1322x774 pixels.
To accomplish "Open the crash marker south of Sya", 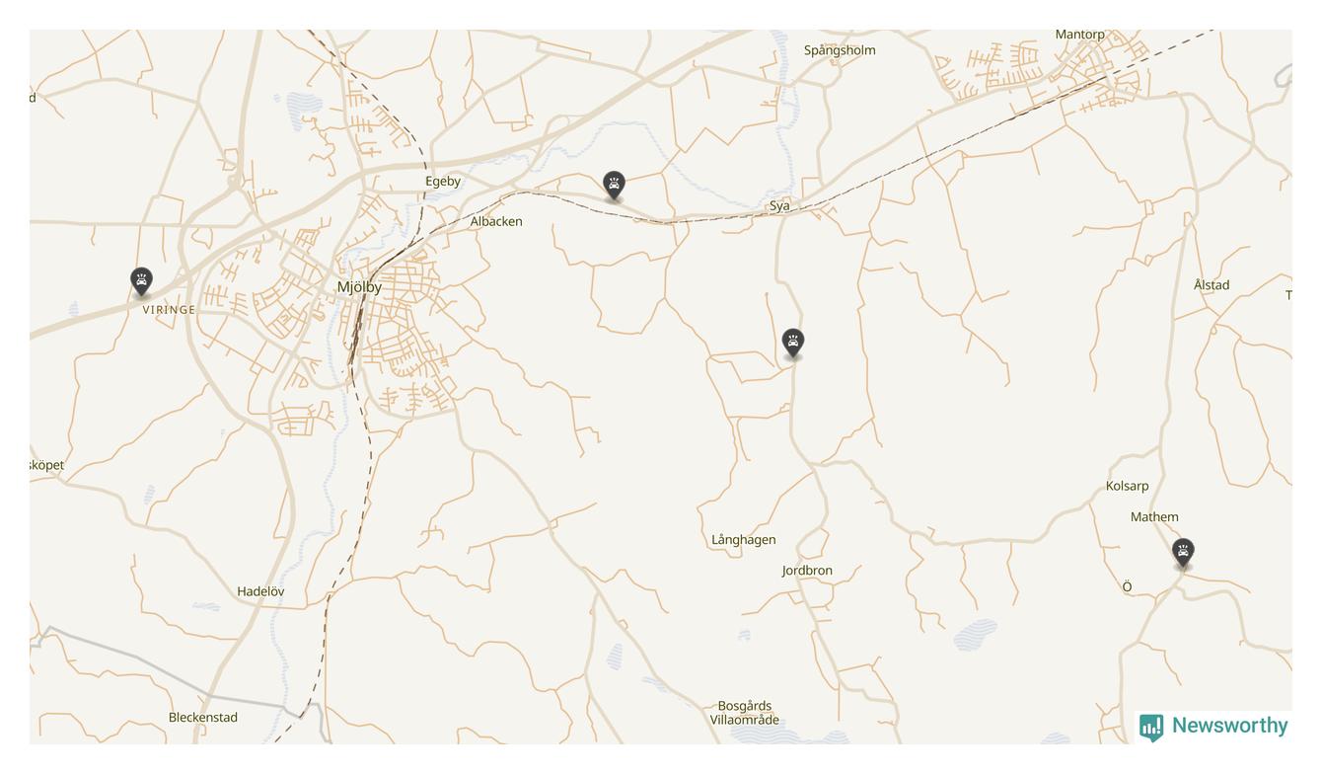I will [x=792, y=343].
